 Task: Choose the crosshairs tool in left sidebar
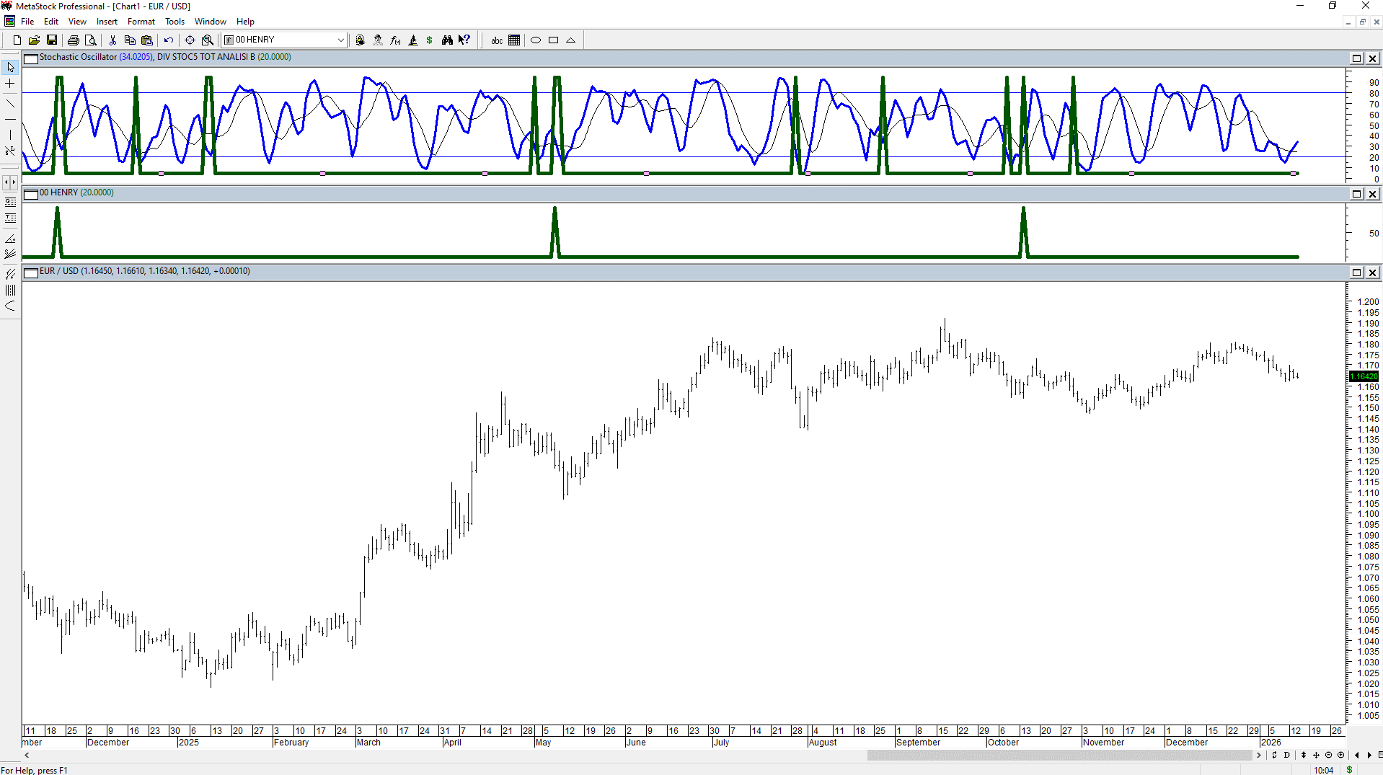coord(10,84)
